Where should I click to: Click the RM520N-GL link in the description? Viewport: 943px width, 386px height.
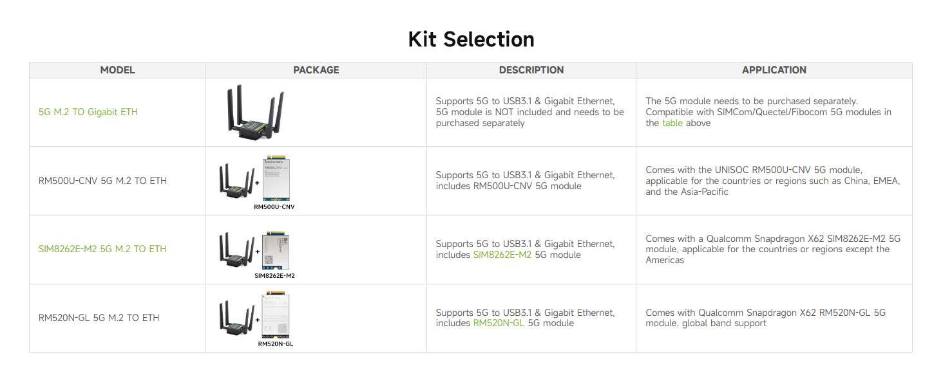click(499, 323)
